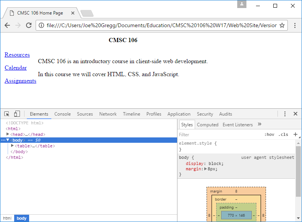Select the html breadcrumb
Screen dimensions: 302x222
click(x=7, y=218)
